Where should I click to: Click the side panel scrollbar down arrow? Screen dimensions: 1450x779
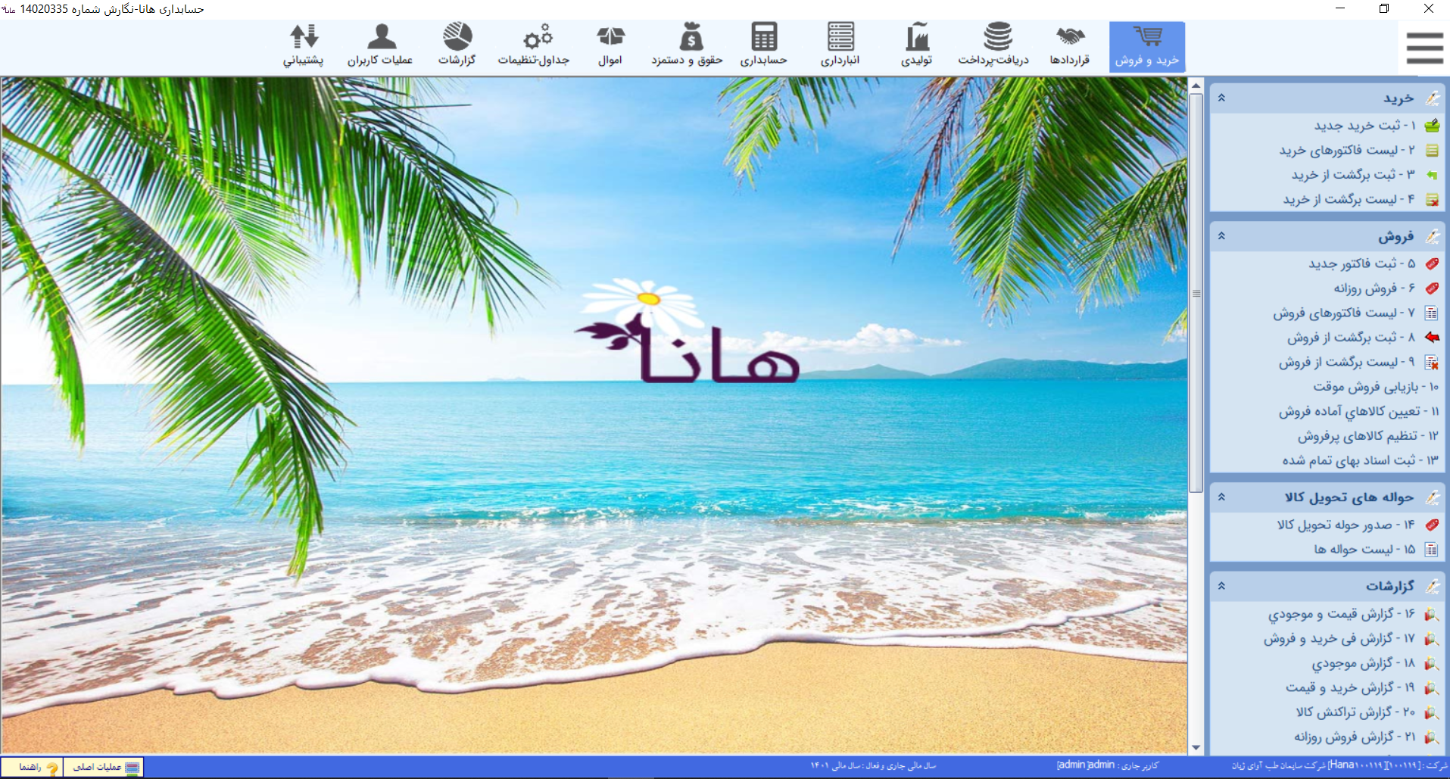1196,747
